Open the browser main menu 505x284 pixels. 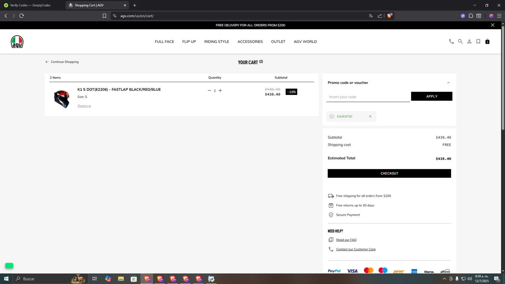(499, 16)
